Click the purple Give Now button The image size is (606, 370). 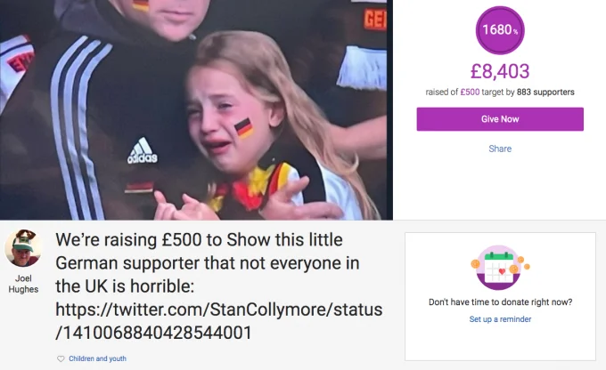coord(500,119)
